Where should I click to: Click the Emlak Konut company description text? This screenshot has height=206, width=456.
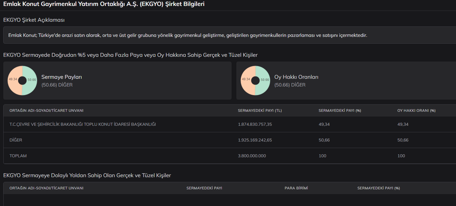188,35
